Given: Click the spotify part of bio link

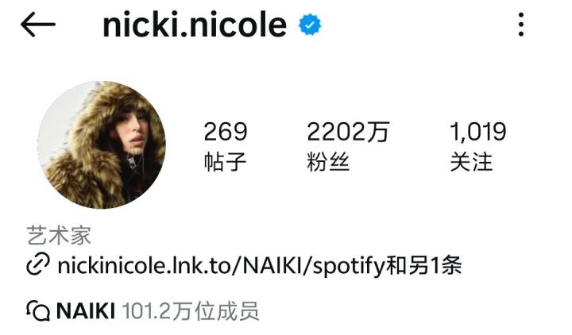Looking at the screenshot, I should [349, 266].
